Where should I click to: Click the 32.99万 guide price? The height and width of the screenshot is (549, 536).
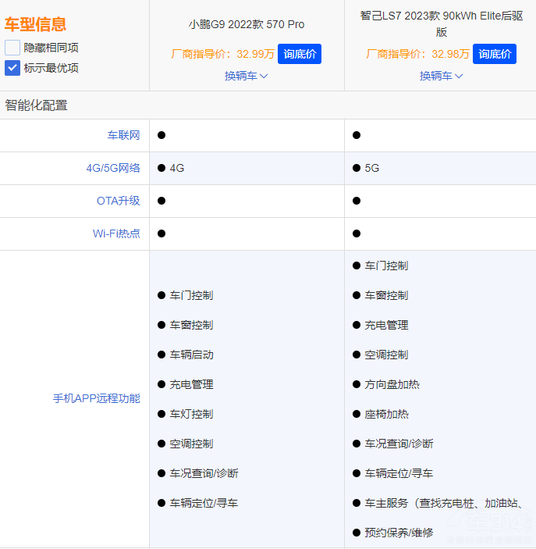255,54
